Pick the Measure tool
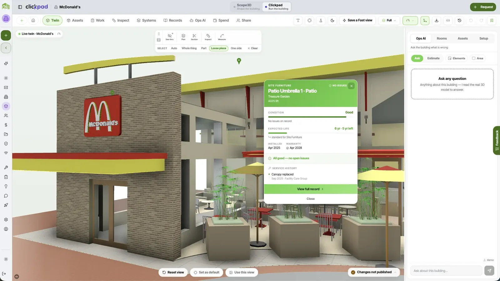 pyautogui.click(x=222, y=37)
